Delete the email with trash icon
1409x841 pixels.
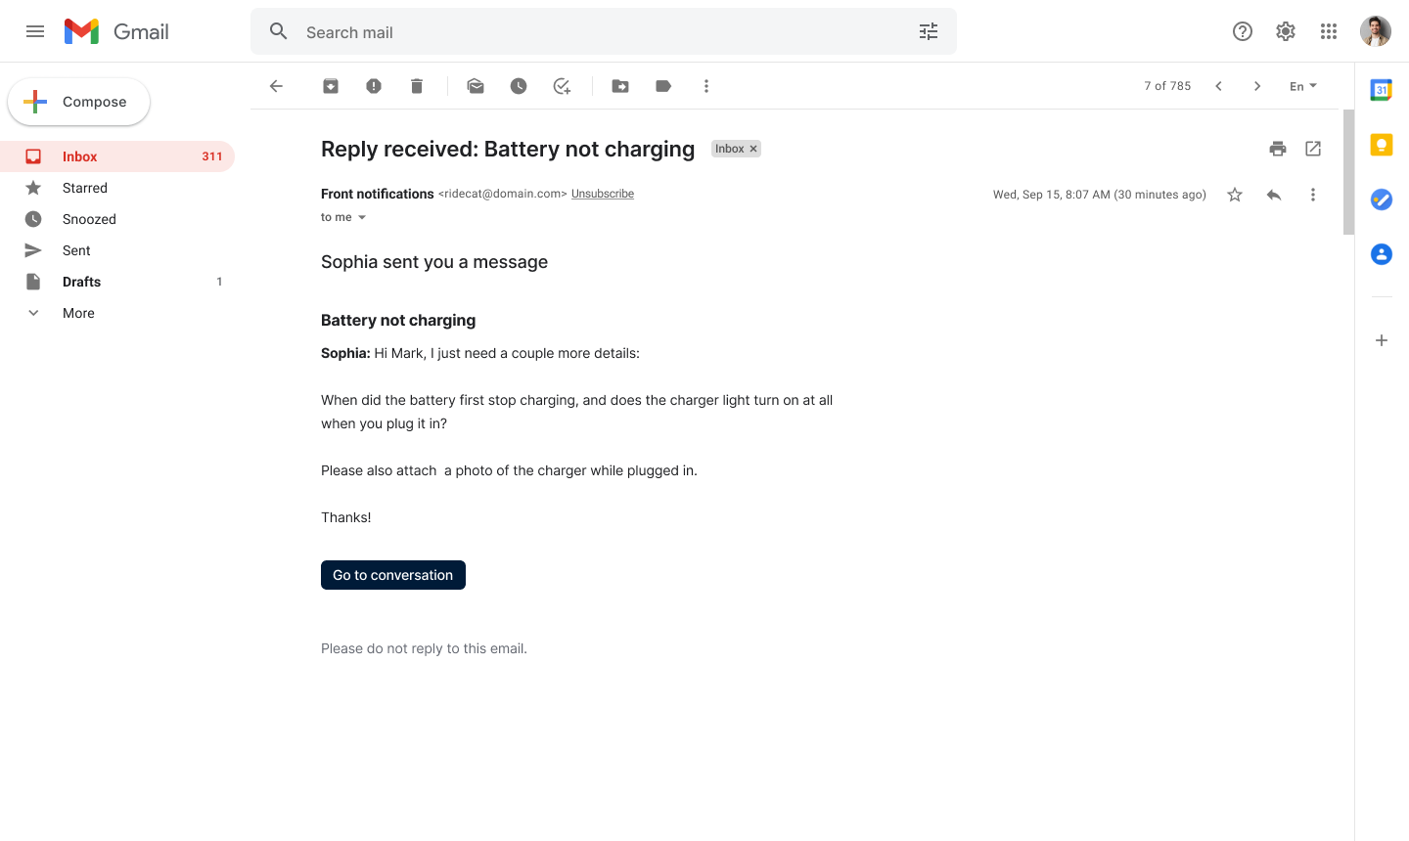tap(417, 86)
